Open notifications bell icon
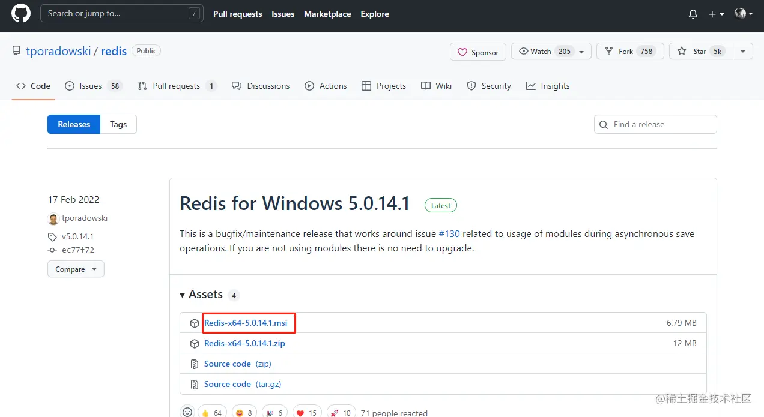Image resolution: width=764 pixels, height=417 pixels. pyautogui.click(x=693, y=14)
